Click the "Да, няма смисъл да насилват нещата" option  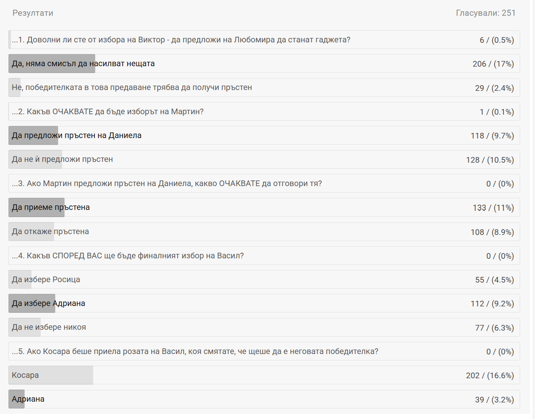tap(83, 64)
